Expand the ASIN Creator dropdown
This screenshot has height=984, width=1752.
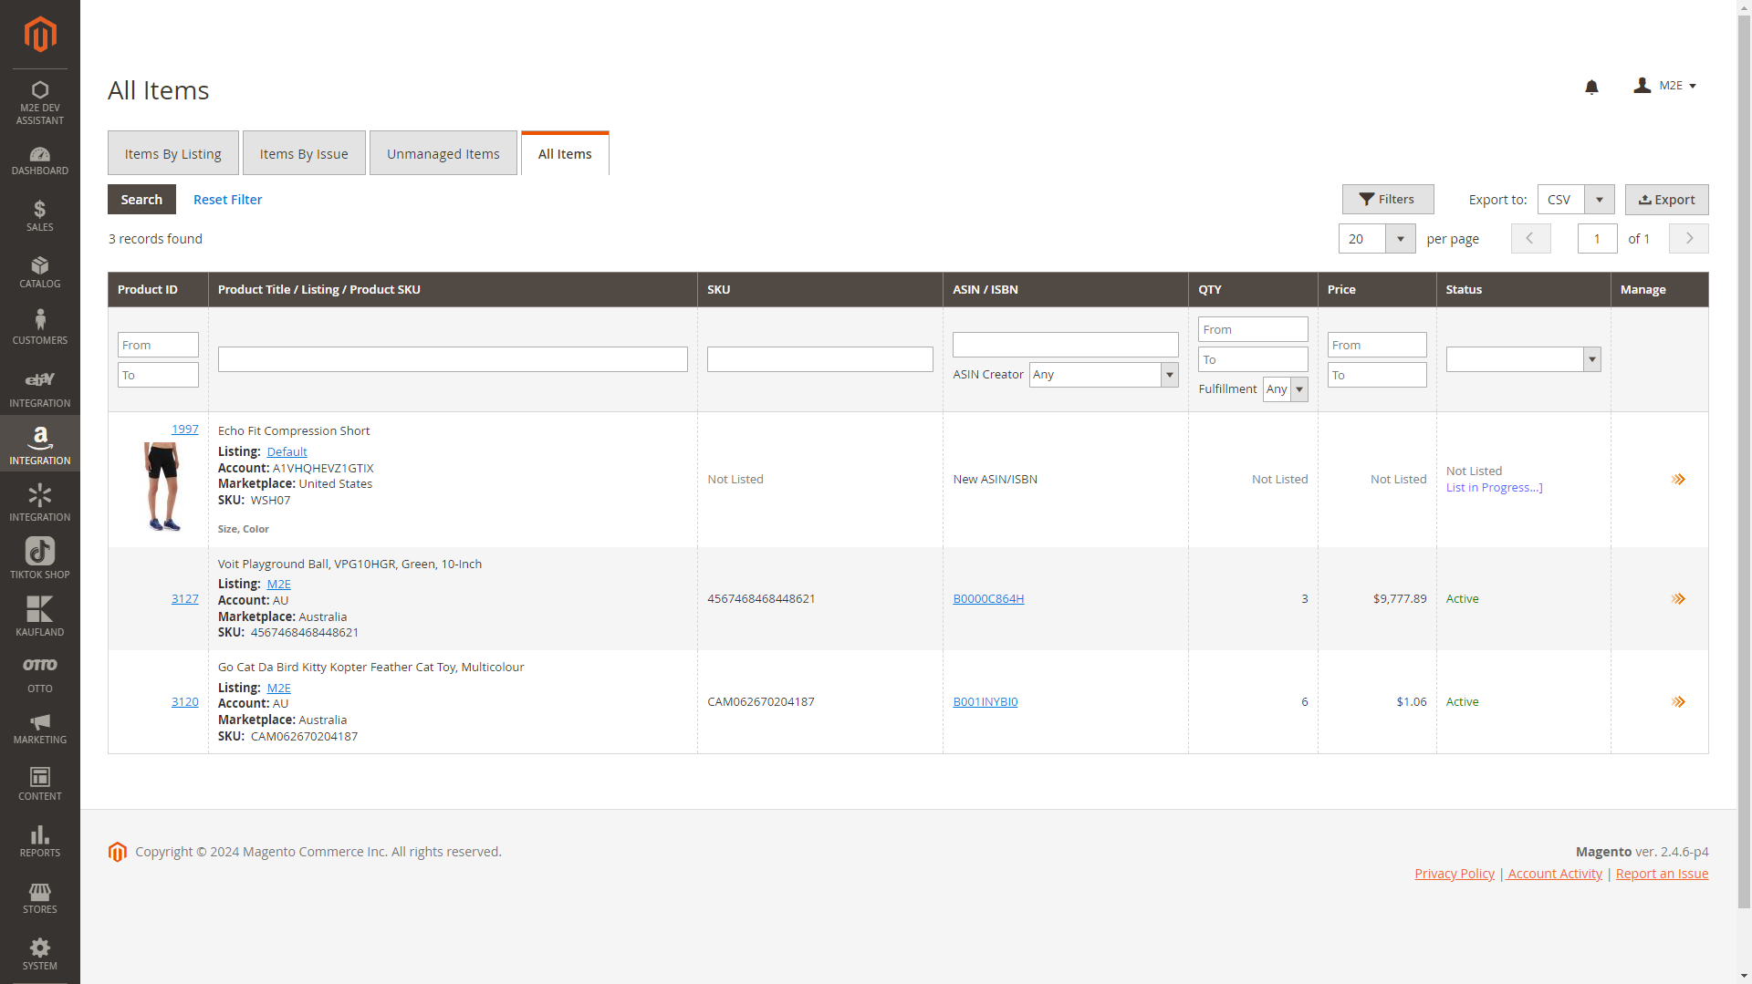[1103, 375]
